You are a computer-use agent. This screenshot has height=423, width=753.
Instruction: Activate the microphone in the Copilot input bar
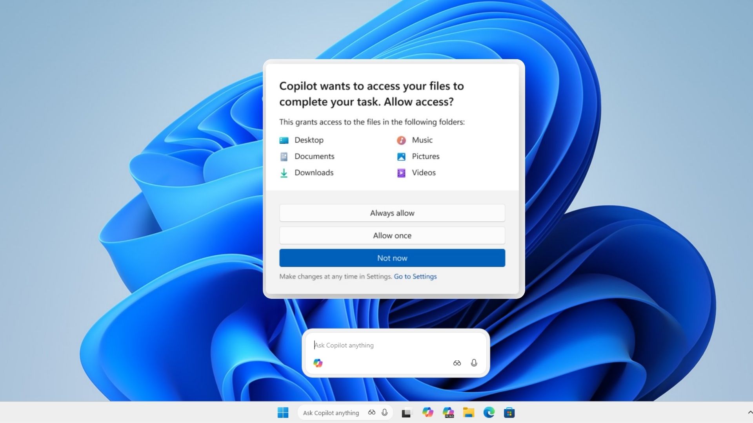tap(474, 363)
